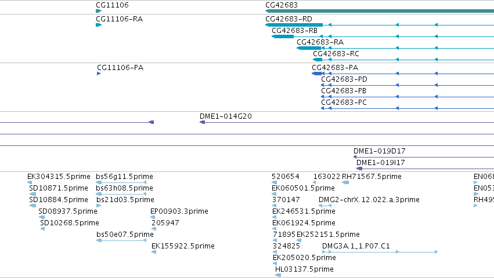This screenshot has height=278, width=494.
Task: Select the EK060501.5prime feature
Action: (x=303, y=188)
